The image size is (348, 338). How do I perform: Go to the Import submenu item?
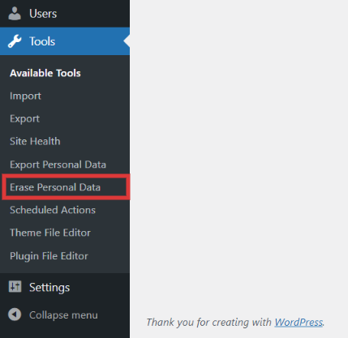pos(25,96)
